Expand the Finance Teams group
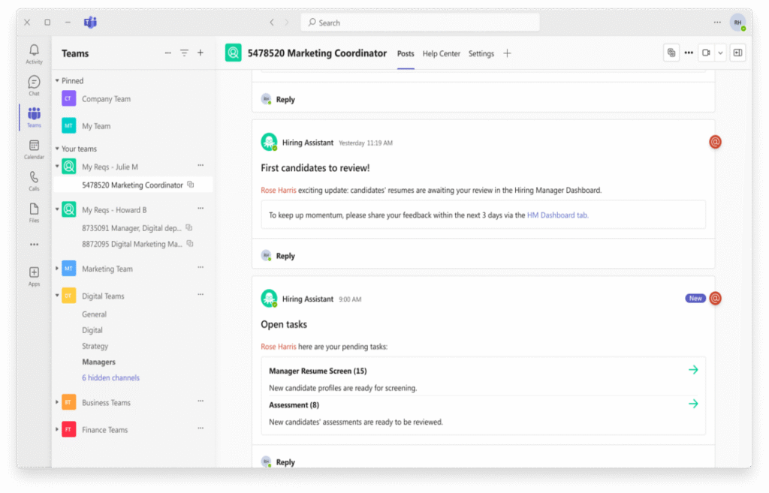Screen dimensions: 769x493 57,430
